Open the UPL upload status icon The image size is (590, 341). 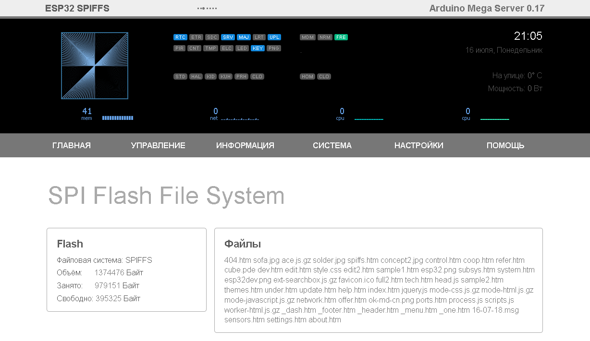click(x=274, y=37)
